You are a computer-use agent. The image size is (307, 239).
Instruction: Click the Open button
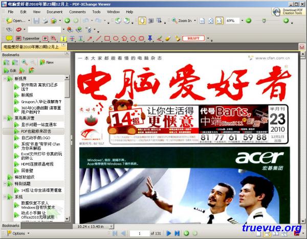click(x=16, y=20)
